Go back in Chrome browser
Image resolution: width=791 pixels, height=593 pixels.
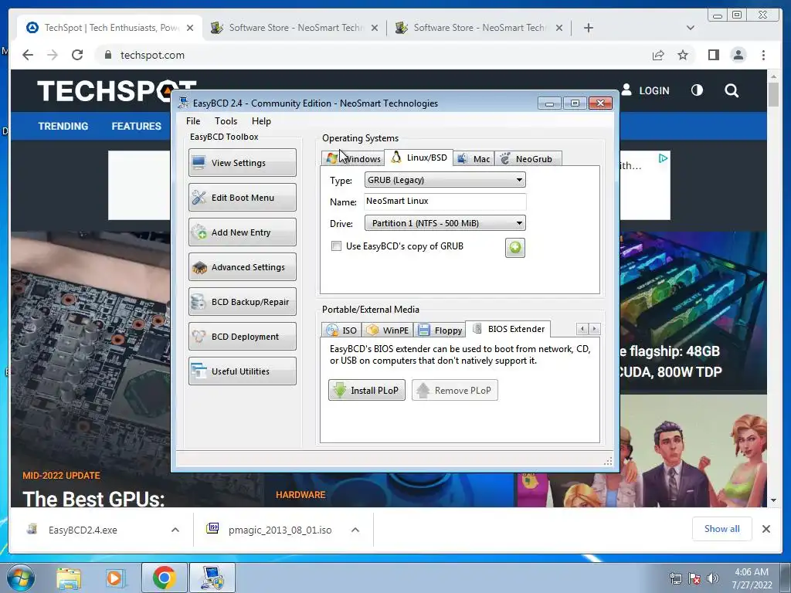(28, 55)
